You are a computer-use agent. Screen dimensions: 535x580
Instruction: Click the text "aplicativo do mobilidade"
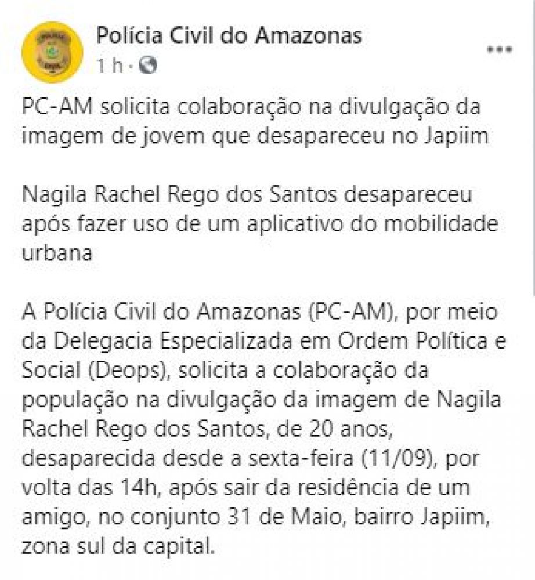[373, 224]
